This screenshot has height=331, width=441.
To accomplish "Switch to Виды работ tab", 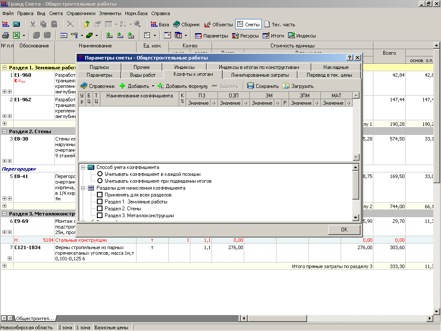I will coord(143,75).
